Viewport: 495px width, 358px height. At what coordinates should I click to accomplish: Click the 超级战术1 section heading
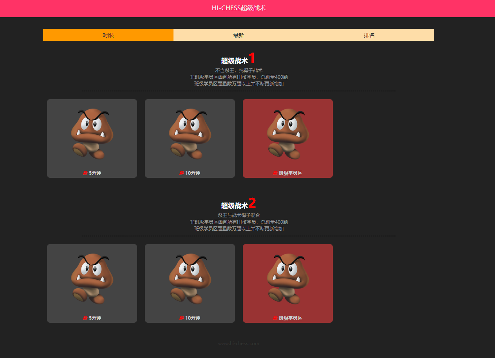[238, 59]
